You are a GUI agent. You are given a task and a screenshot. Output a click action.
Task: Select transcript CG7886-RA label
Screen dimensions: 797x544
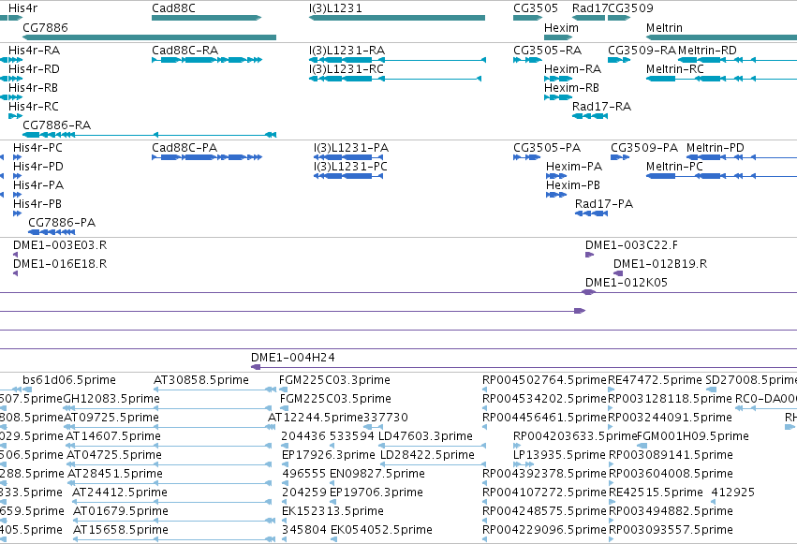point(57,125)
